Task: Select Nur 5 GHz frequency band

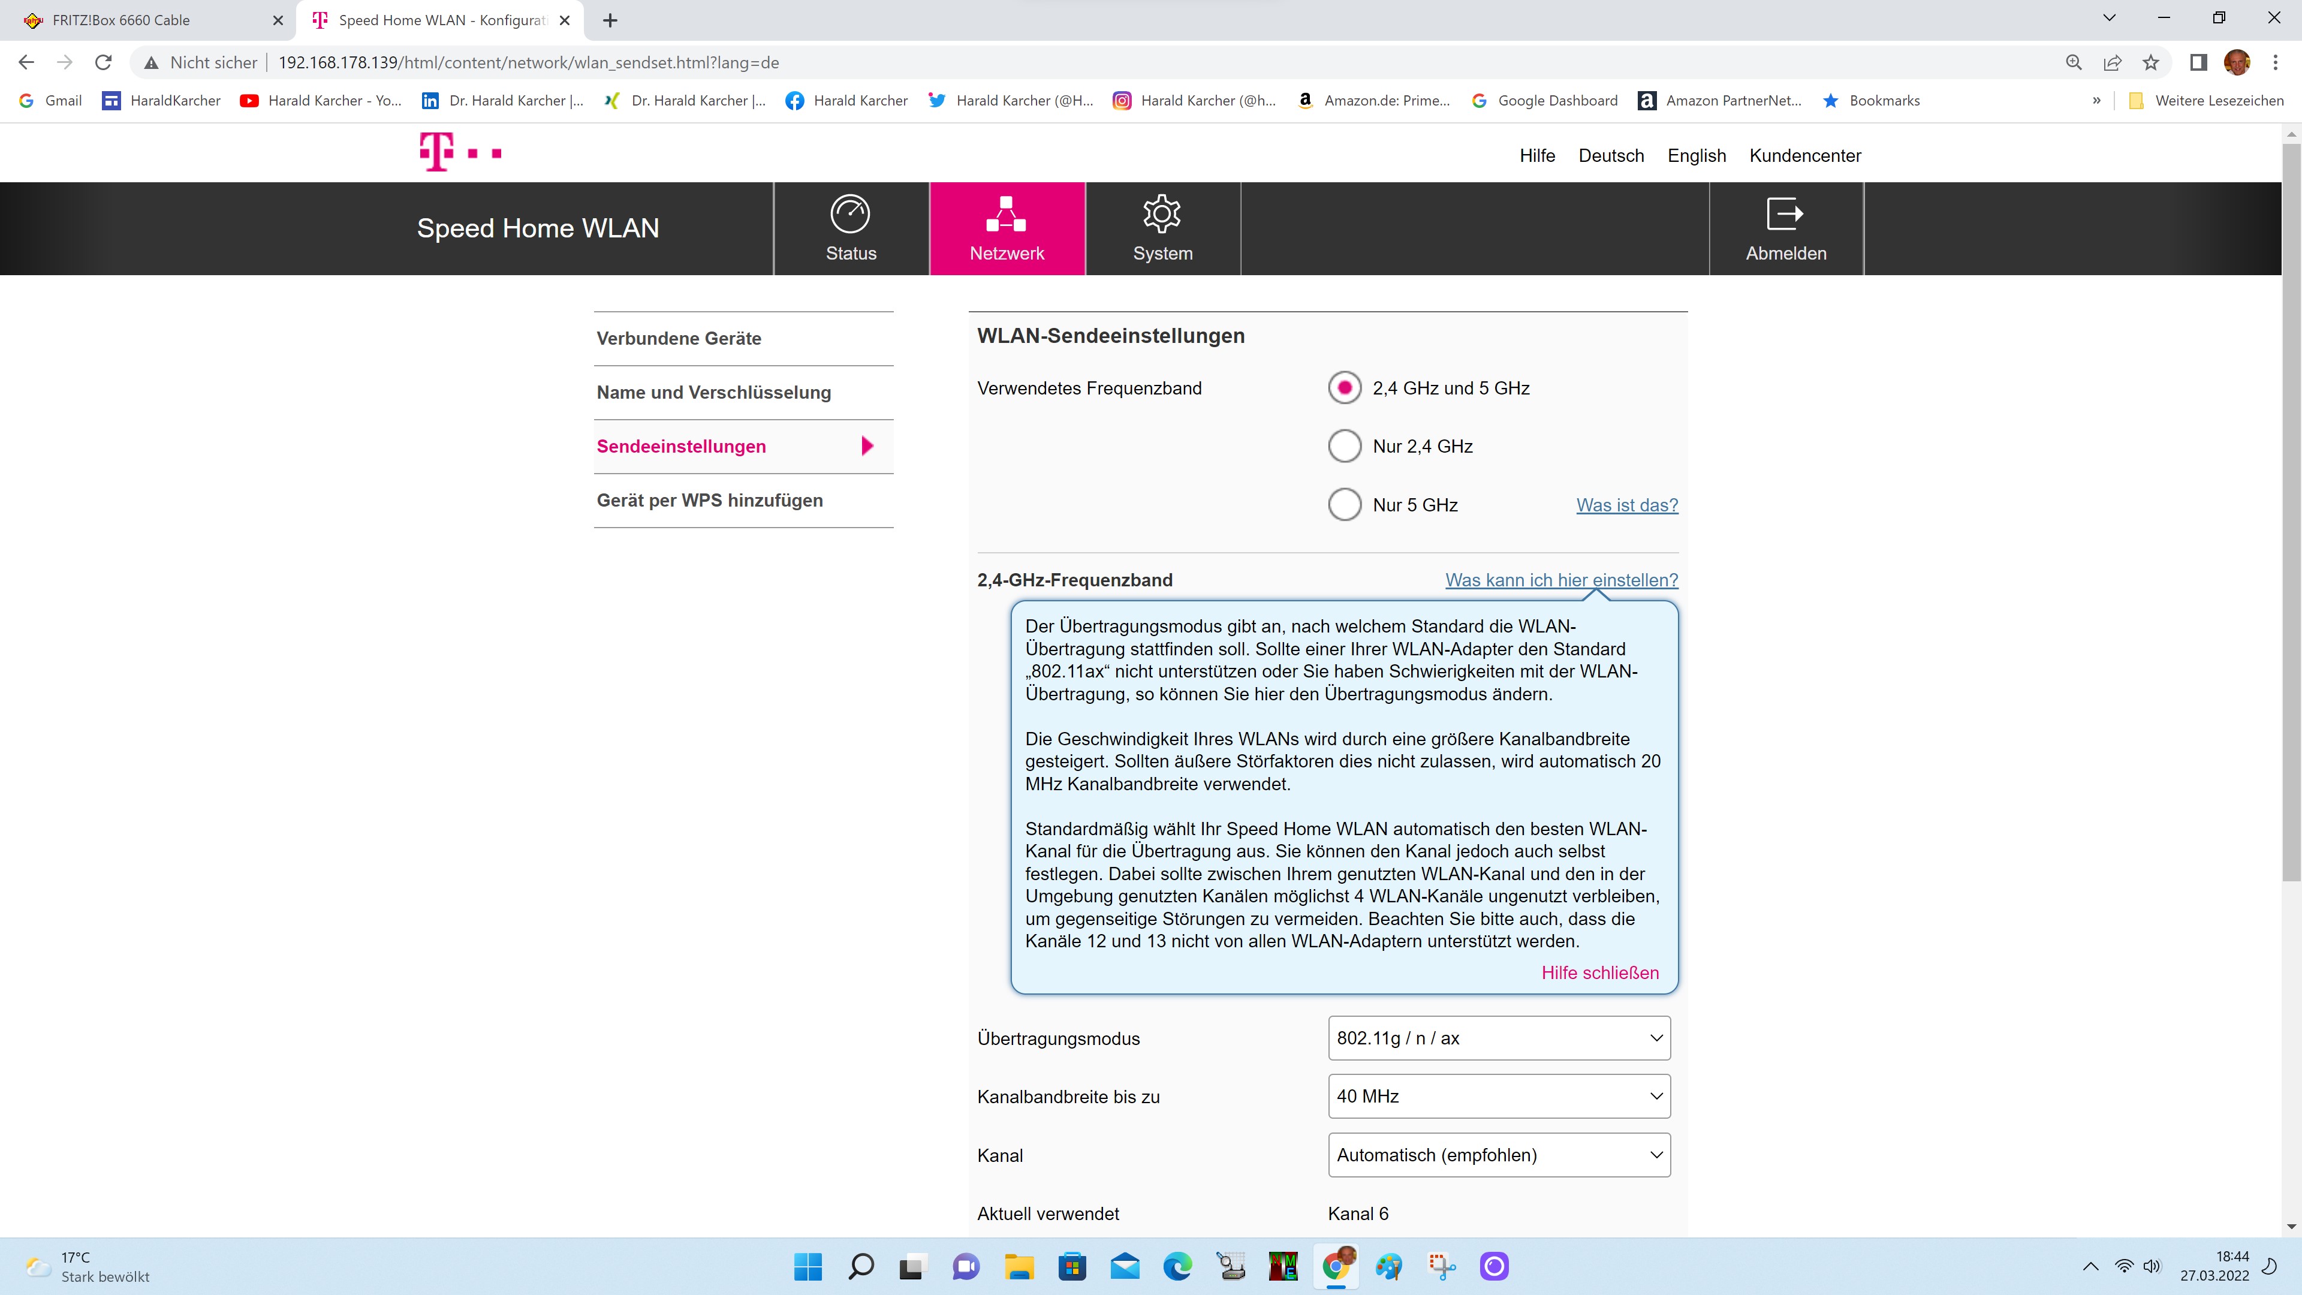Action: pyautogui.click(x=1344, y=505)
